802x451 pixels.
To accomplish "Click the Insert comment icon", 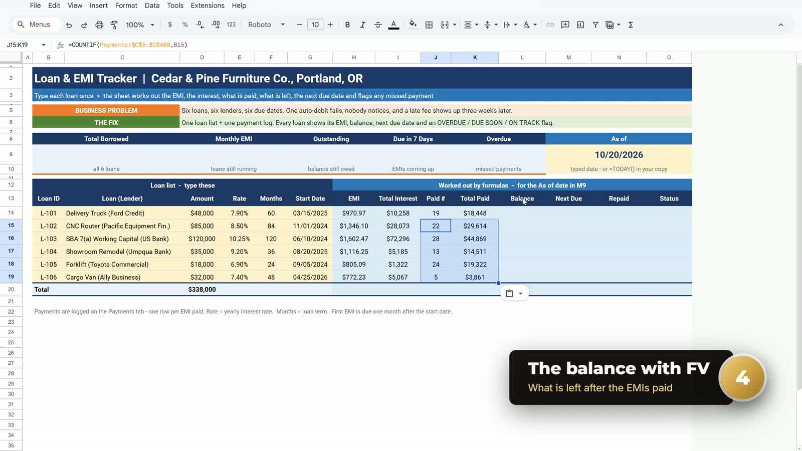I will pyautogui.click(x=565, y=25).
